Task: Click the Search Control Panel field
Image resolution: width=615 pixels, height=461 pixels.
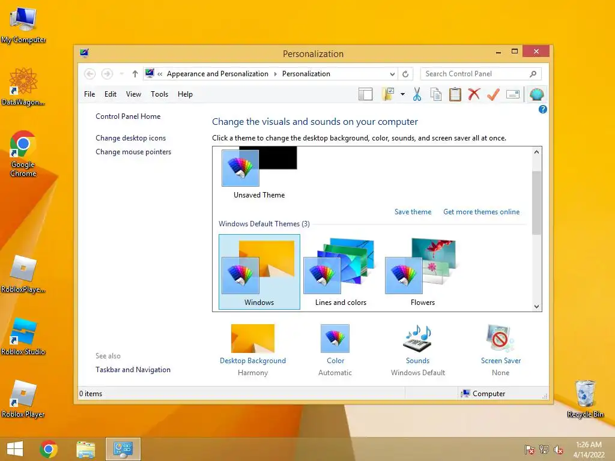Action: (x=481, y=74)
